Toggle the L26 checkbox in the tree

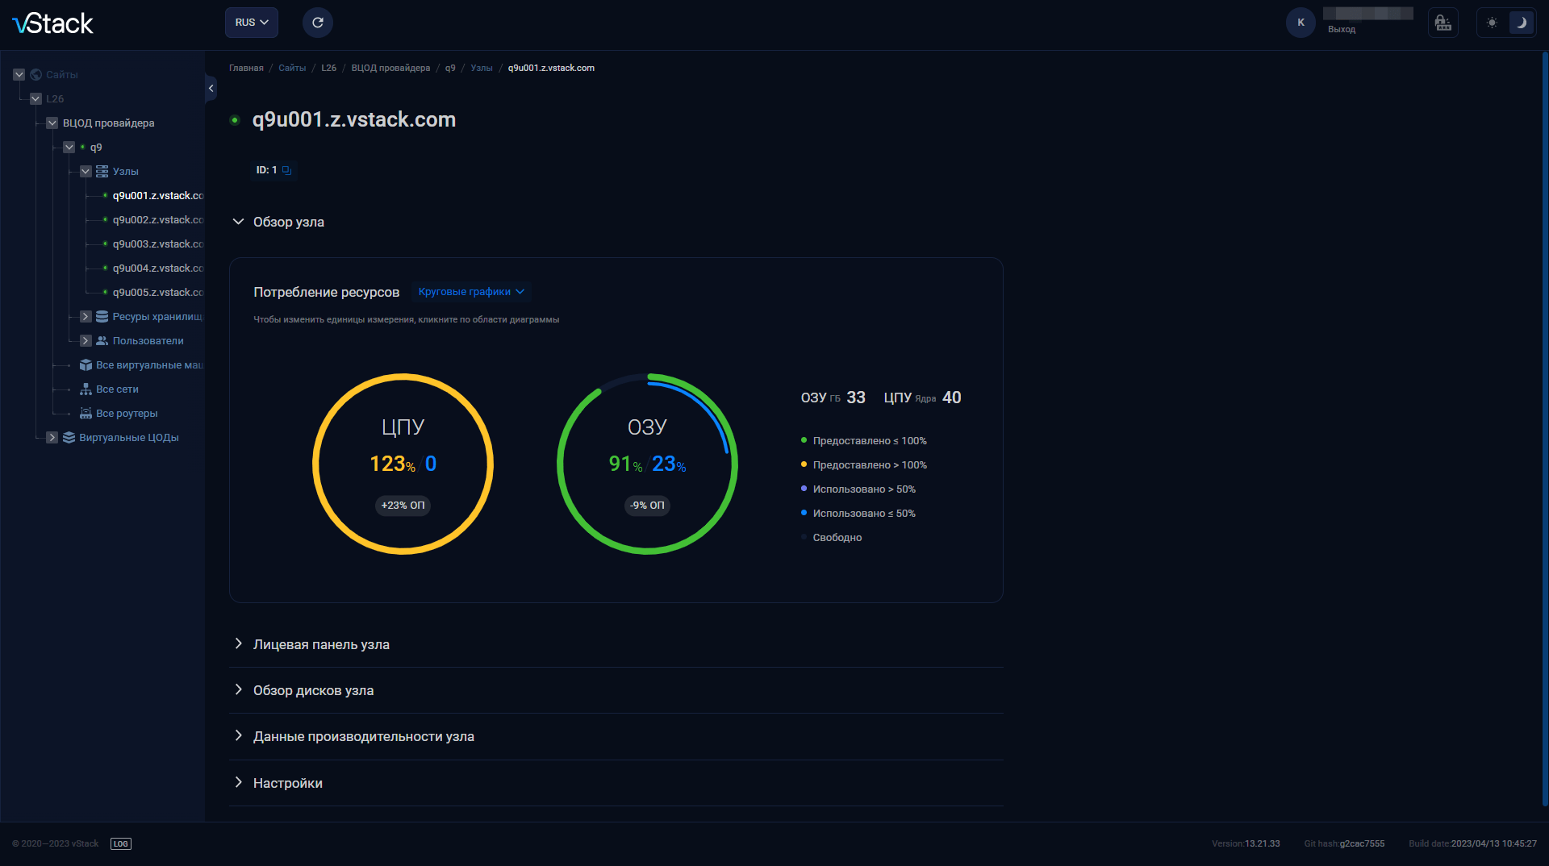pos(35,98)
